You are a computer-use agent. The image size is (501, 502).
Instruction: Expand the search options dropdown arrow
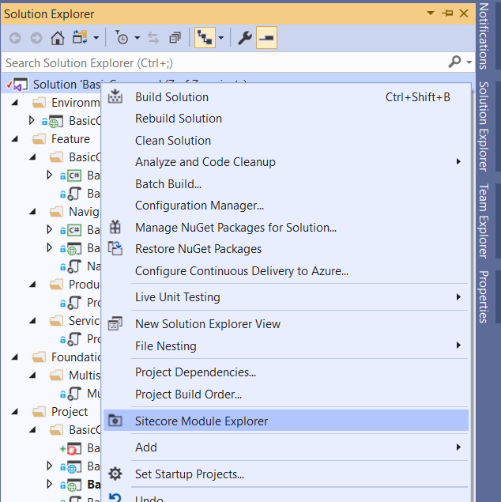pos(469,62)
